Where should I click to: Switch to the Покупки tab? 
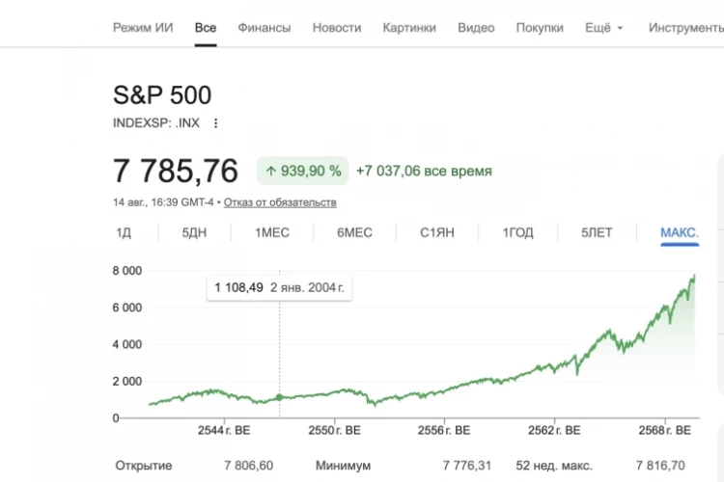(x=540, y=28)
